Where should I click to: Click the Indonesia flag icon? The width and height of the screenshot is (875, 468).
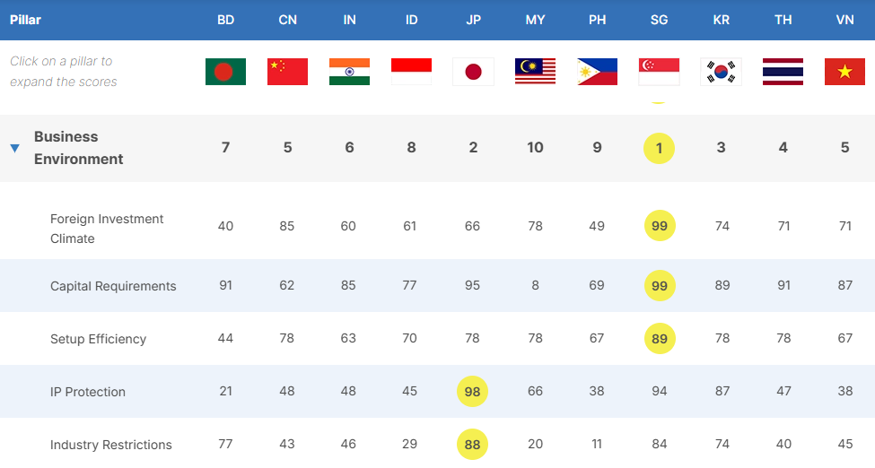point(411,72)
